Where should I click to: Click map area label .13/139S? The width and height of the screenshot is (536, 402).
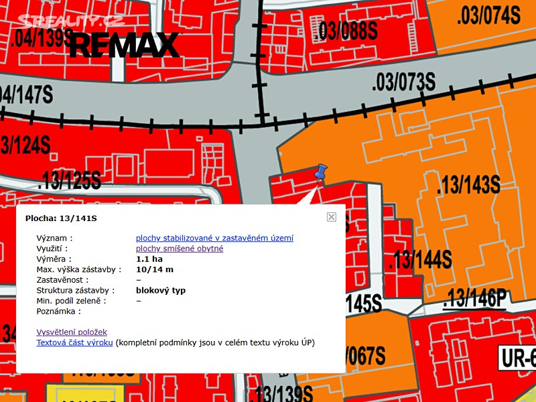tap(281, 393)
